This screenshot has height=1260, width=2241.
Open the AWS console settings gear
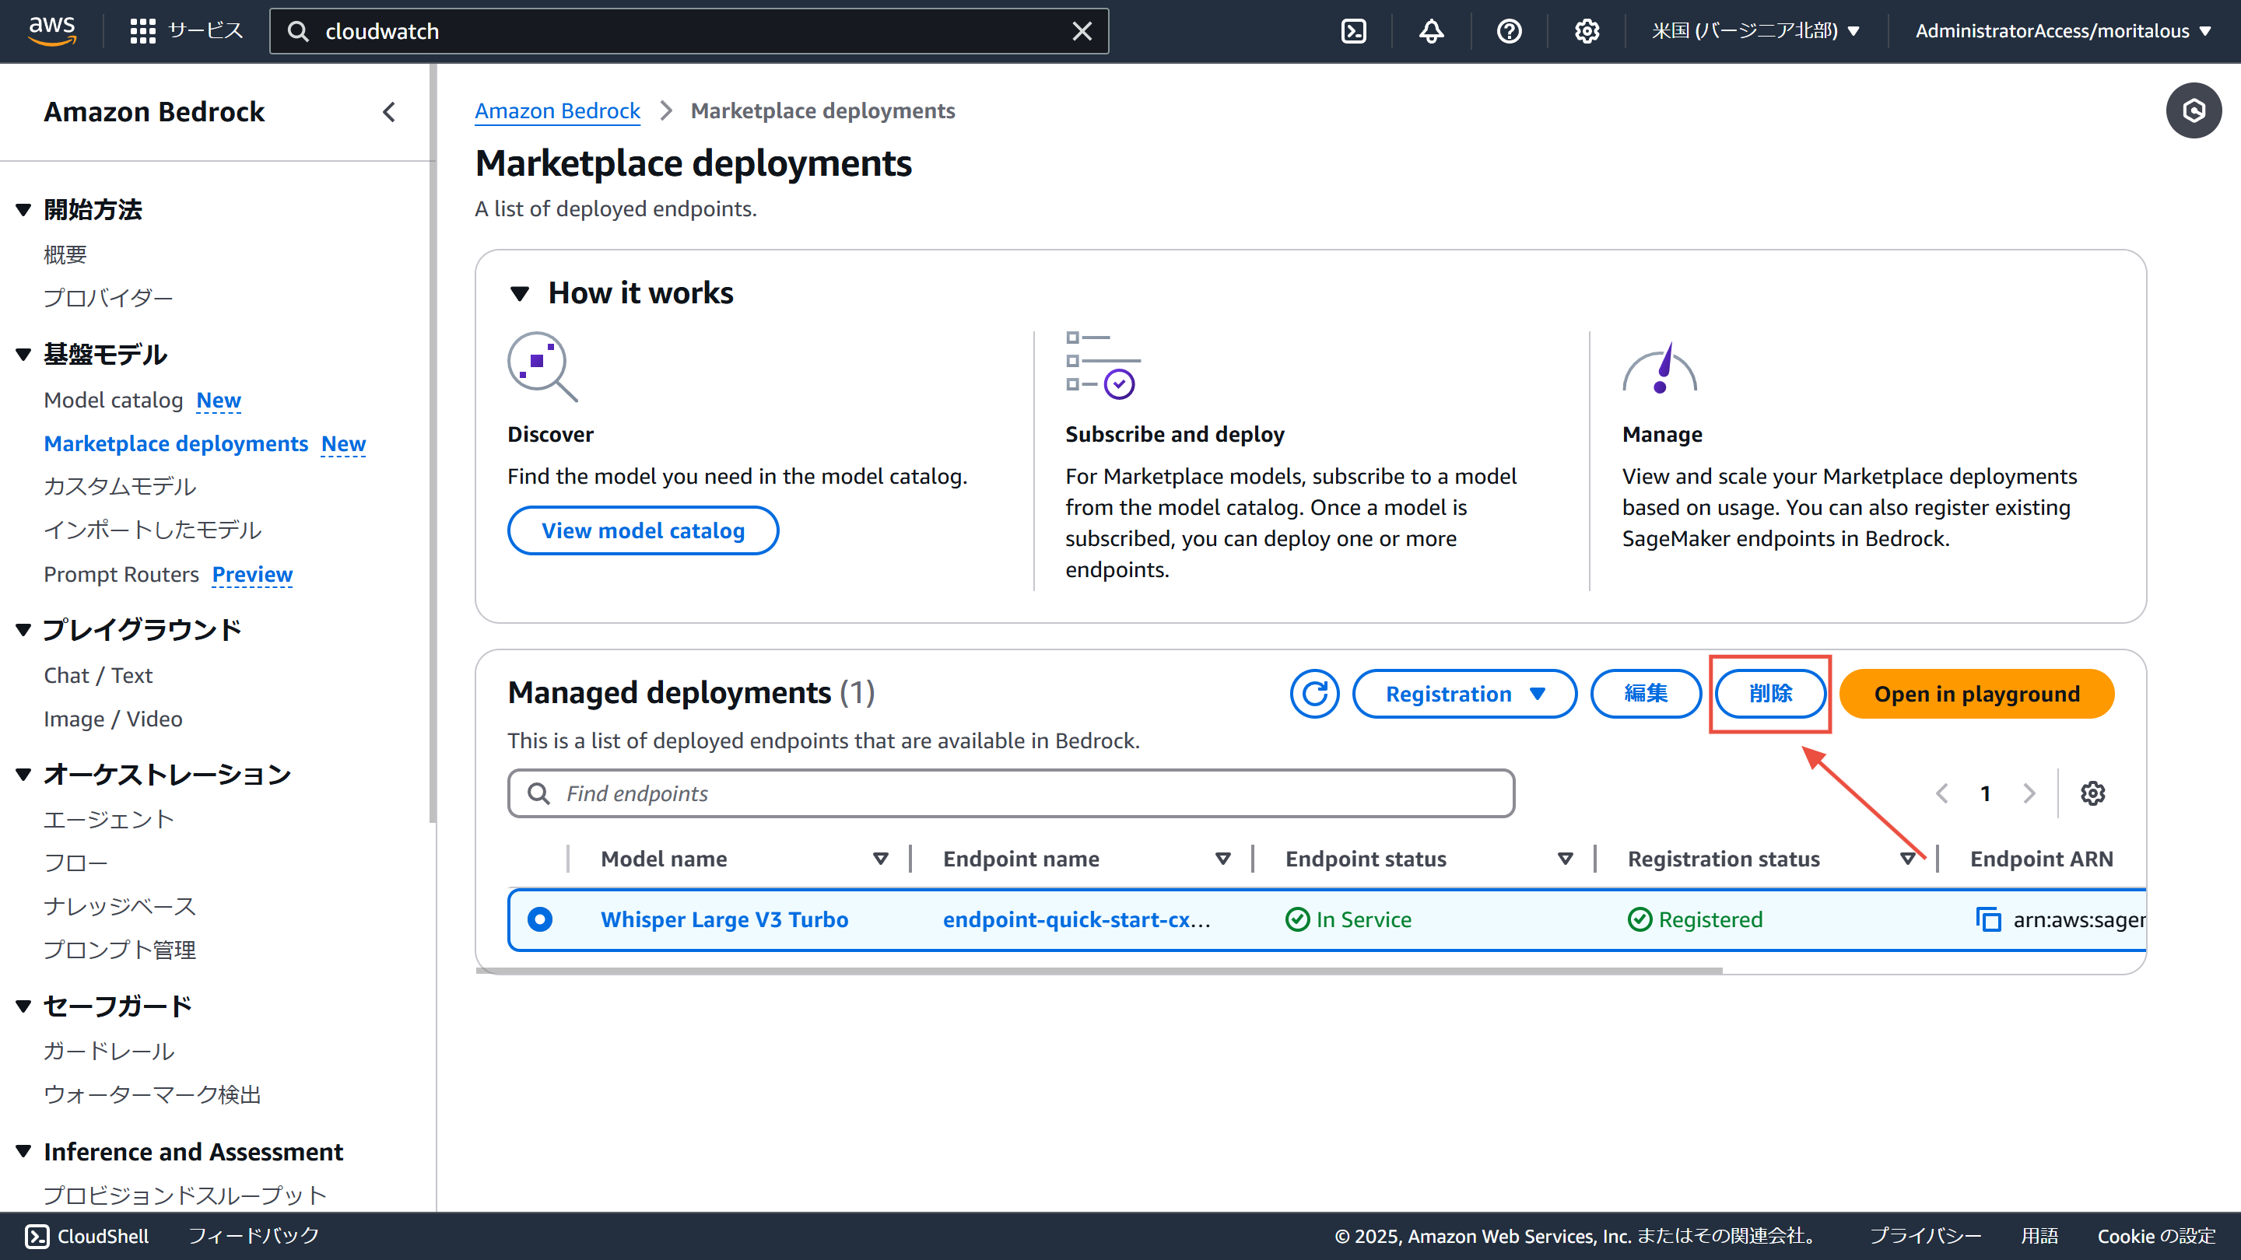pyautogui.click(x=1587, y=31)
